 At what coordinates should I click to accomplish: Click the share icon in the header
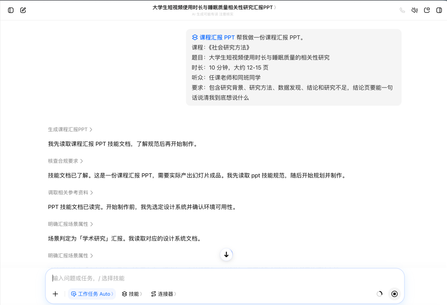(x=427, y=10)
